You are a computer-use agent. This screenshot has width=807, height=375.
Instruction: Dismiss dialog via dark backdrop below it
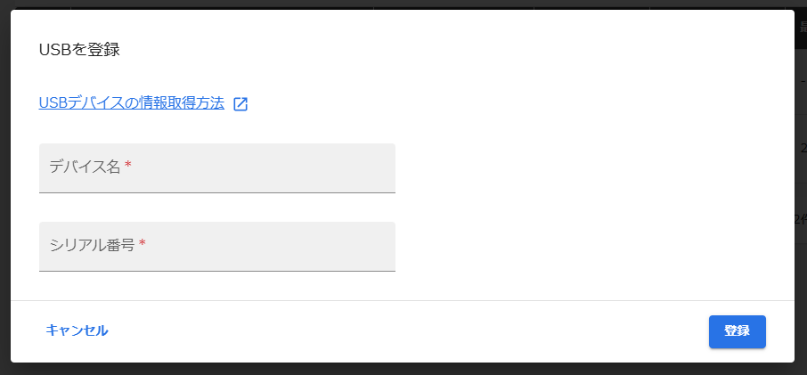(x=403, y=369)
